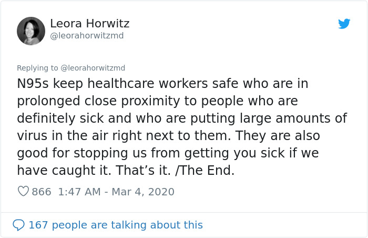Click the word 'N95s' in the tweet
The height and width of the screenshot is (238, 368).
click(33, 84)
